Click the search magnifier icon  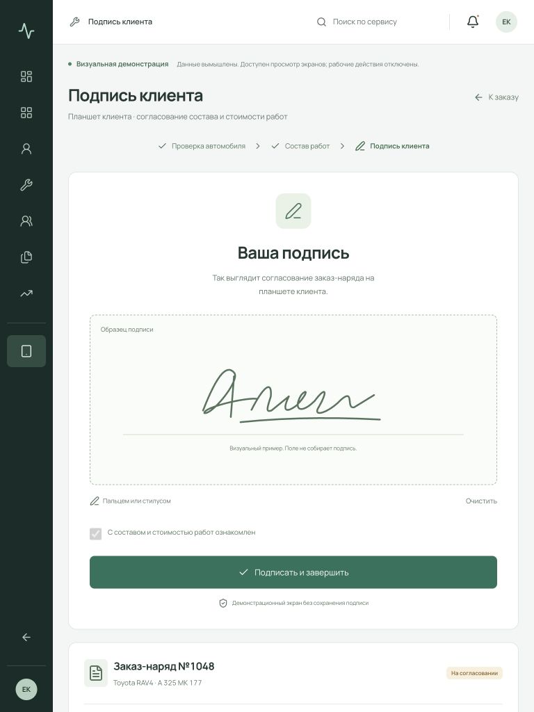point(321,22)
